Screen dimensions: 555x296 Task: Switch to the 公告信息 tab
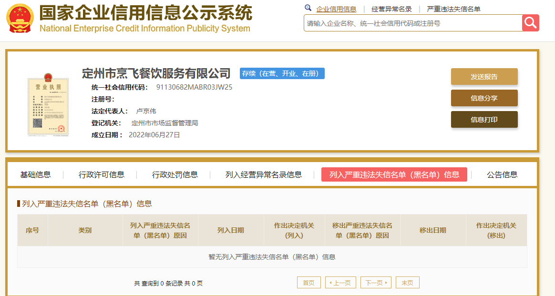[x=502, y=175]
